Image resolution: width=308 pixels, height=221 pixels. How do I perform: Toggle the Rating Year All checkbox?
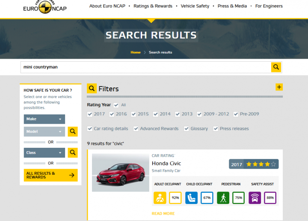point(116,105)
